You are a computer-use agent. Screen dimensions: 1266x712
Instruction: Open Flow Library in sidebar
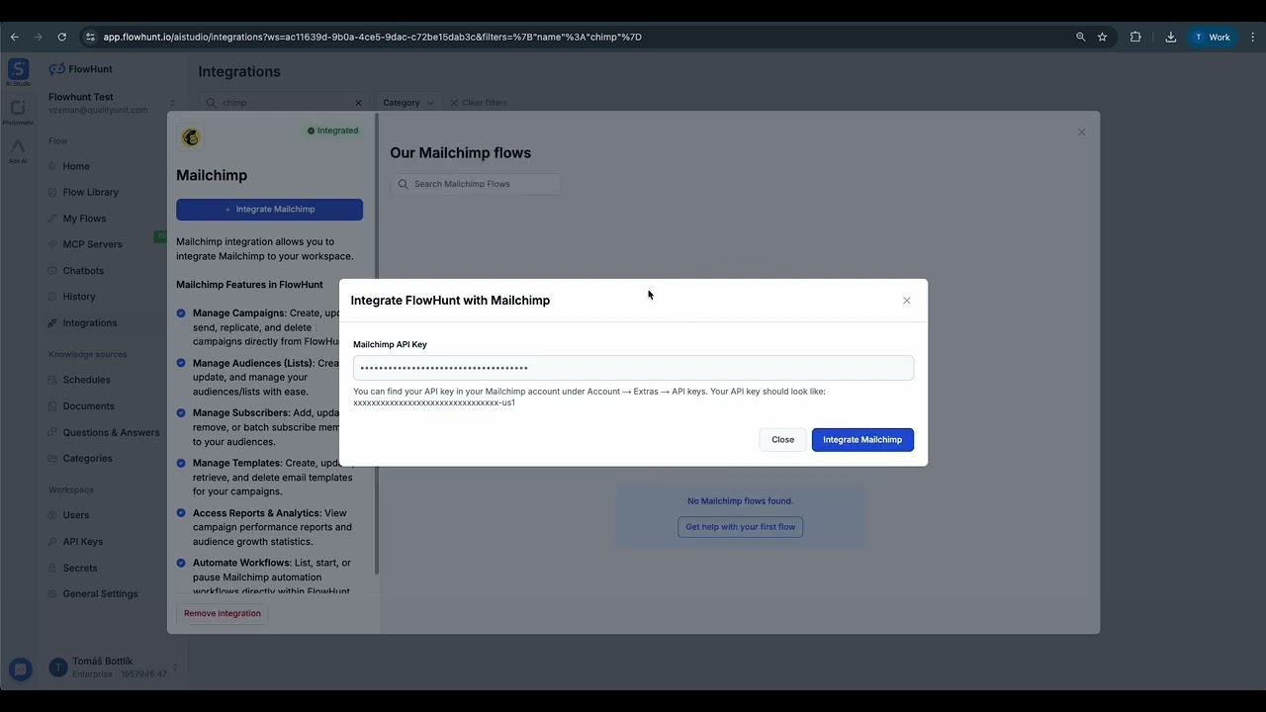[90, 192]
